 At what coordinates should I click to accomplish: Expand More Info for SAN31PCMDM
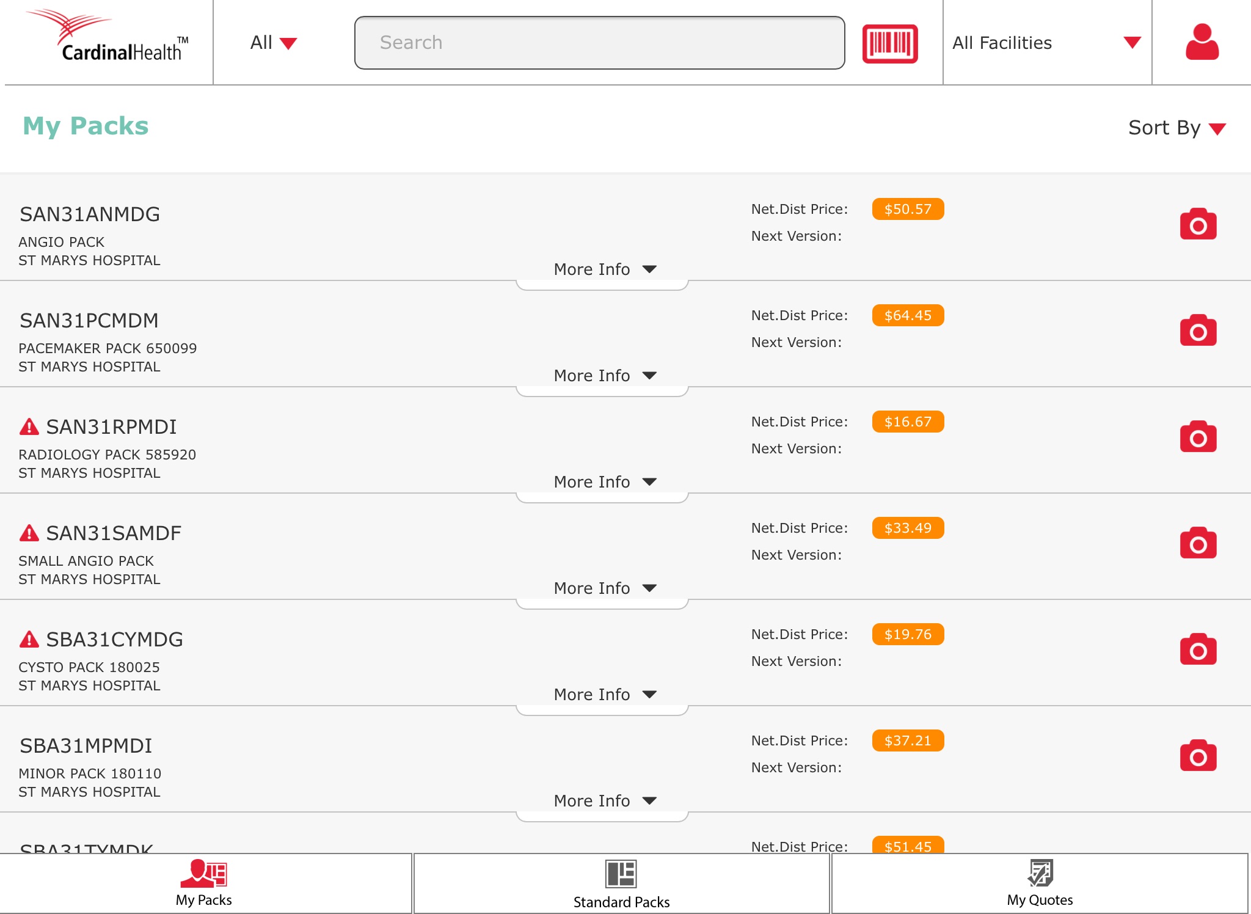604,375
